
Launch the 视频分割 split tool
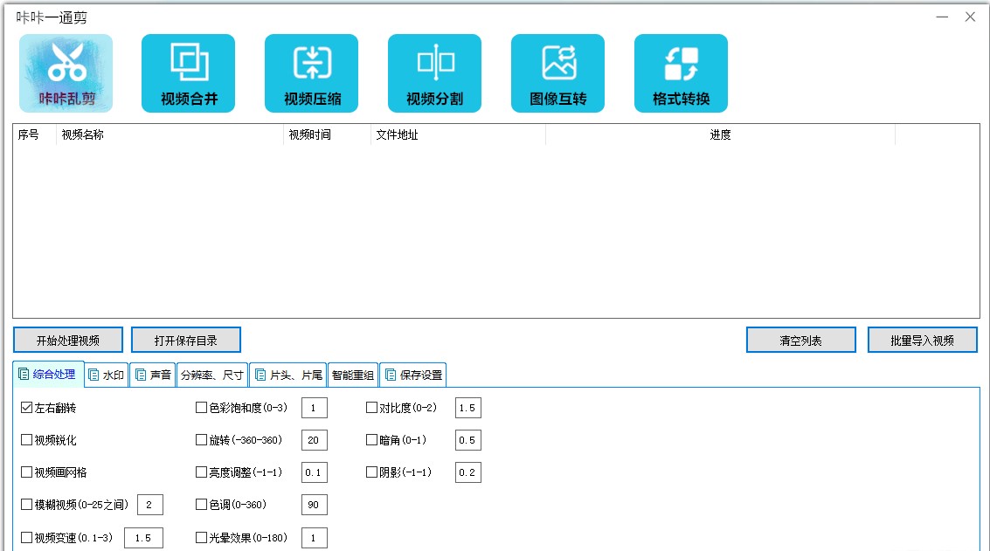point(435,73)
